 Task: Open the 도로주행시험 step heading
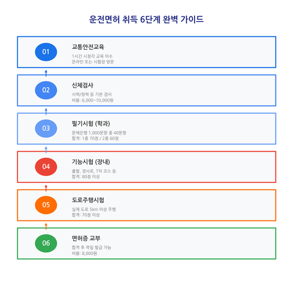[x=88, y=200]
